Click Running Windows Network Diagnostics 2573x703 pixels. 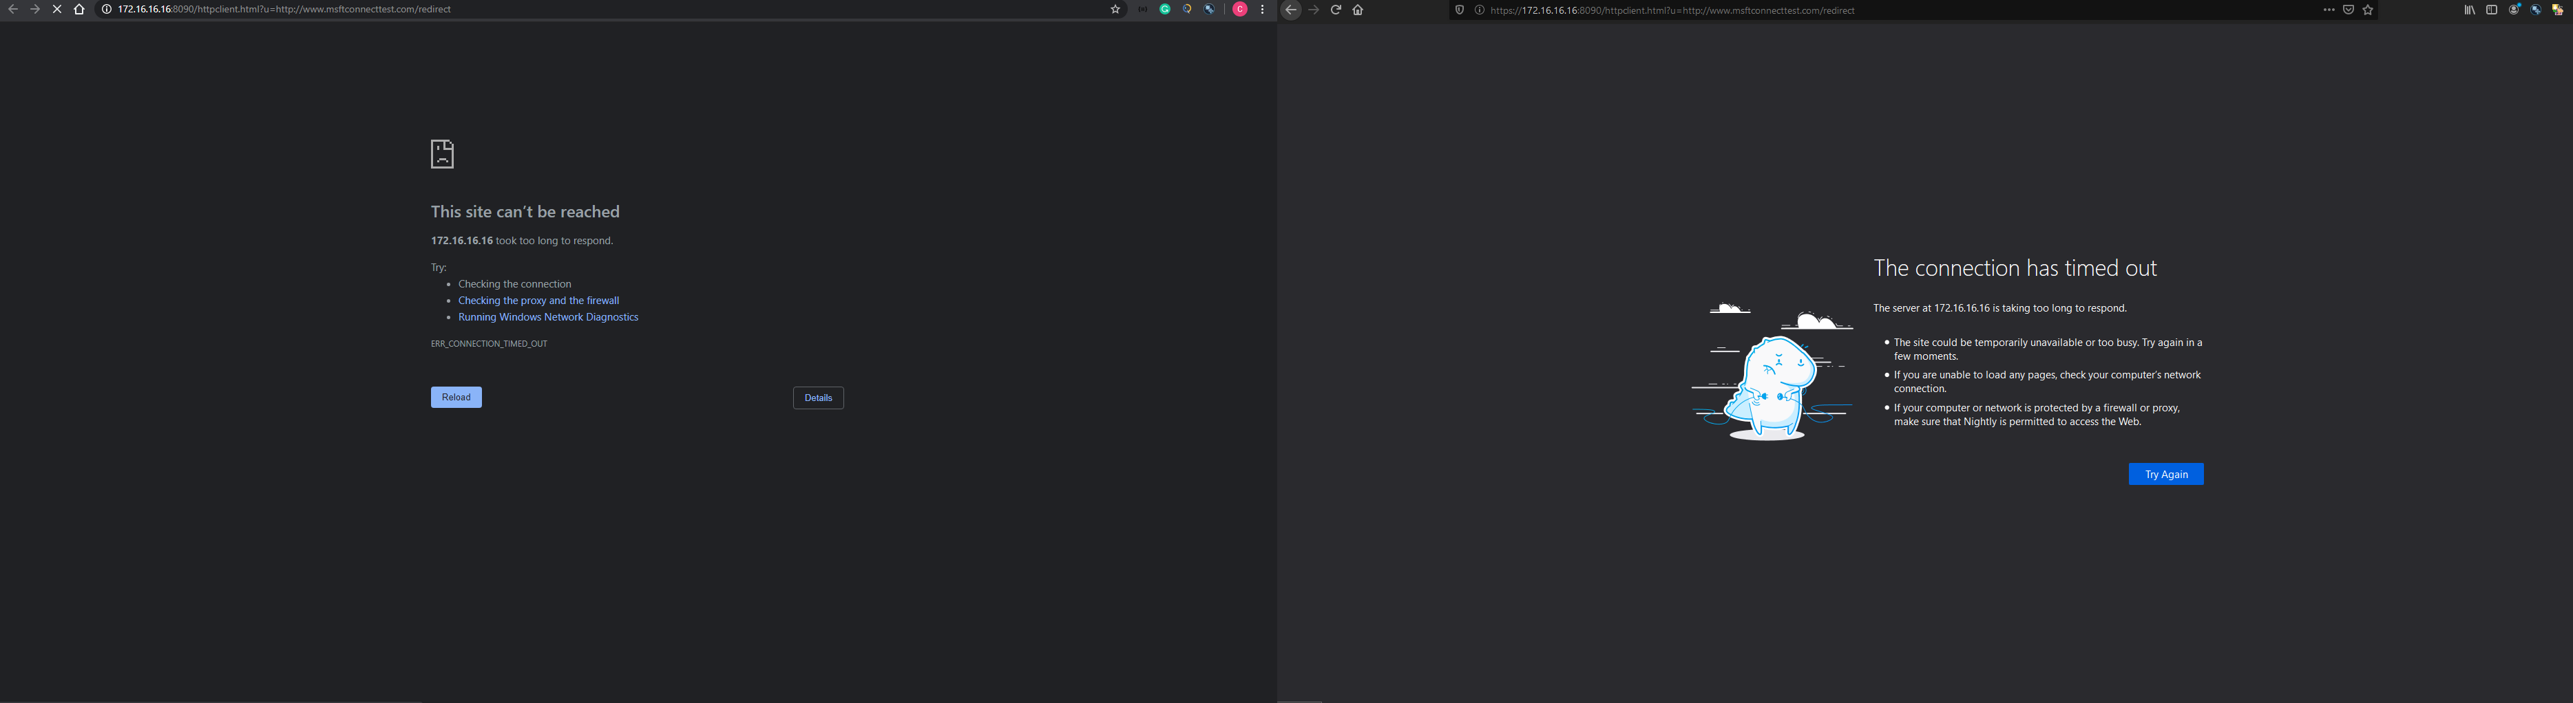pos(547,316)
